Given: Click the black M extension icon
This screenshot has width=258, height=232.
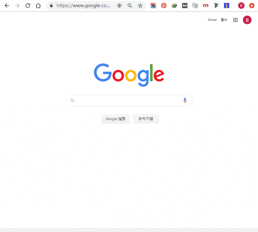Looking at the screenshot, I should [x=185, y=6].
